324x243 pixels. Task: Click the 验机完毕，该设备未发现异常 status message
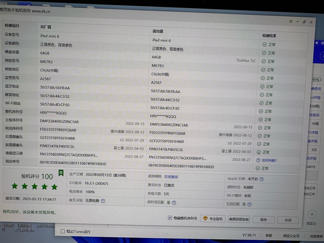pyautogui.click(x=30, y=212)
